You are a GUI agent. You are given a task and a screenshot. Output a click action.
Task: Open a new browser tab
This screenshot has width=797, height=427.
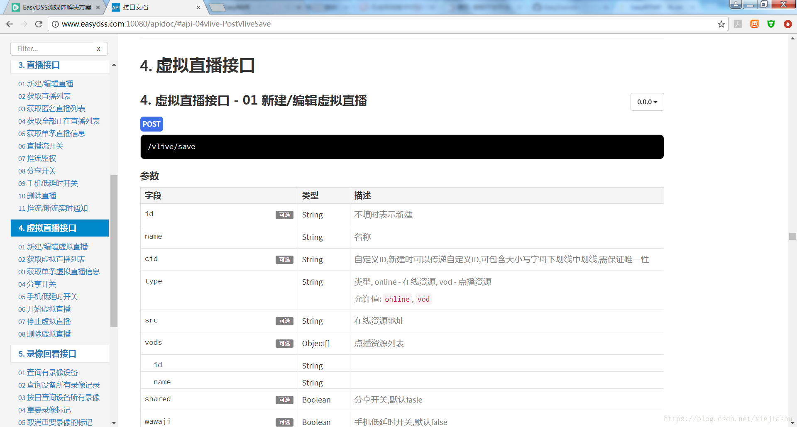(217, 7)
